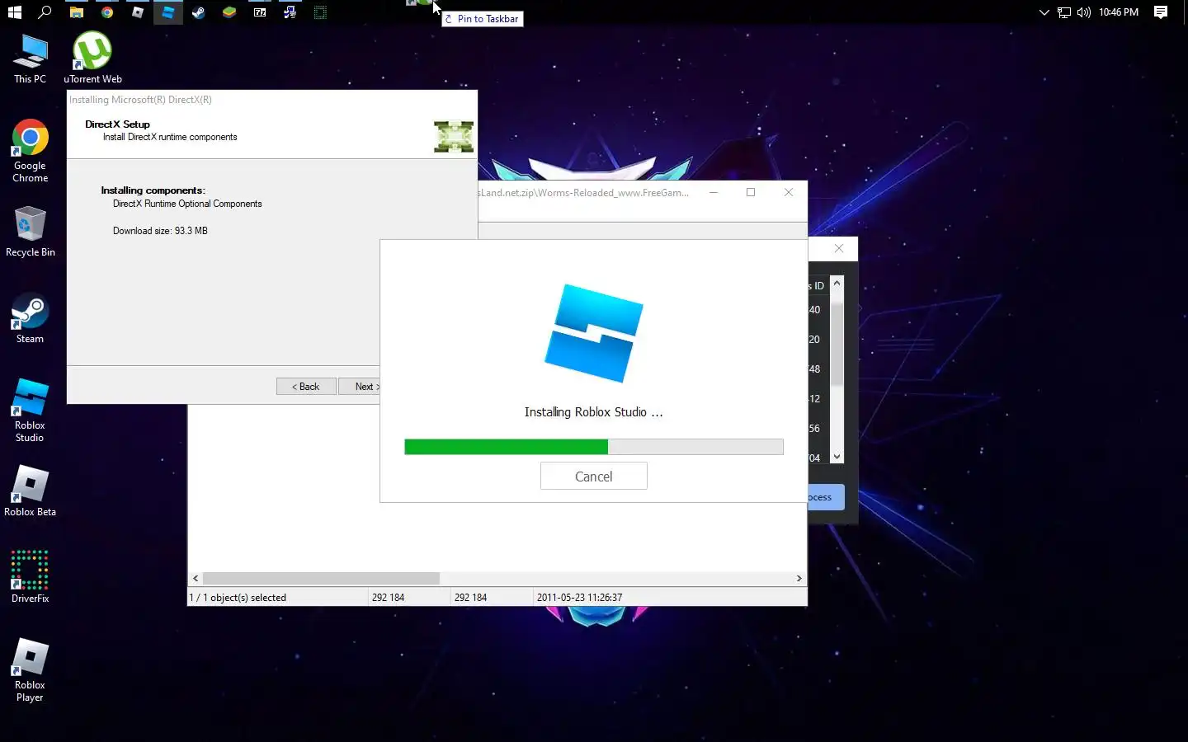Viewport: 1188px width, 742px height.
Task: Select DriverFix desktop shortcut
Action: pos(31,576)
